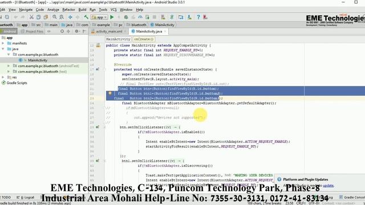
Task: Click the Copy icon in toolbar
Action: (39, 17)
